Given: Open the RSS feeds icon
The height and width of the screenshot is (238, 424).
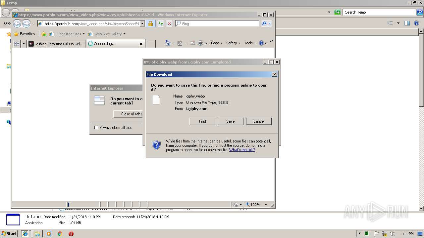Looking at the screenshot, I should 180,43.
